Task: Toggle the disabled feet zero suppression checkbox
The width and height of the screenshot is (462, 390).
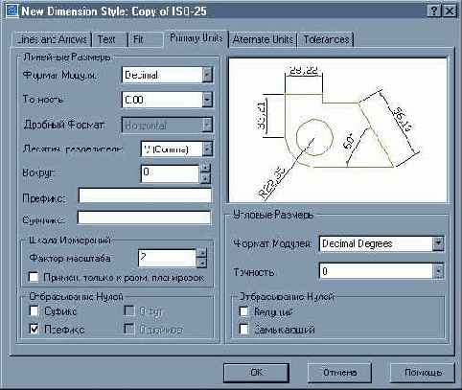Action: point(129,310)
